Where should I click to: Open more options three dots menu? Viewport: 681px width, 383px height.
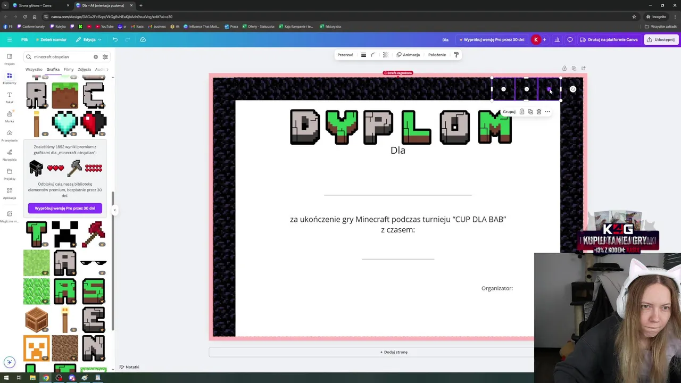pos(547,112)
